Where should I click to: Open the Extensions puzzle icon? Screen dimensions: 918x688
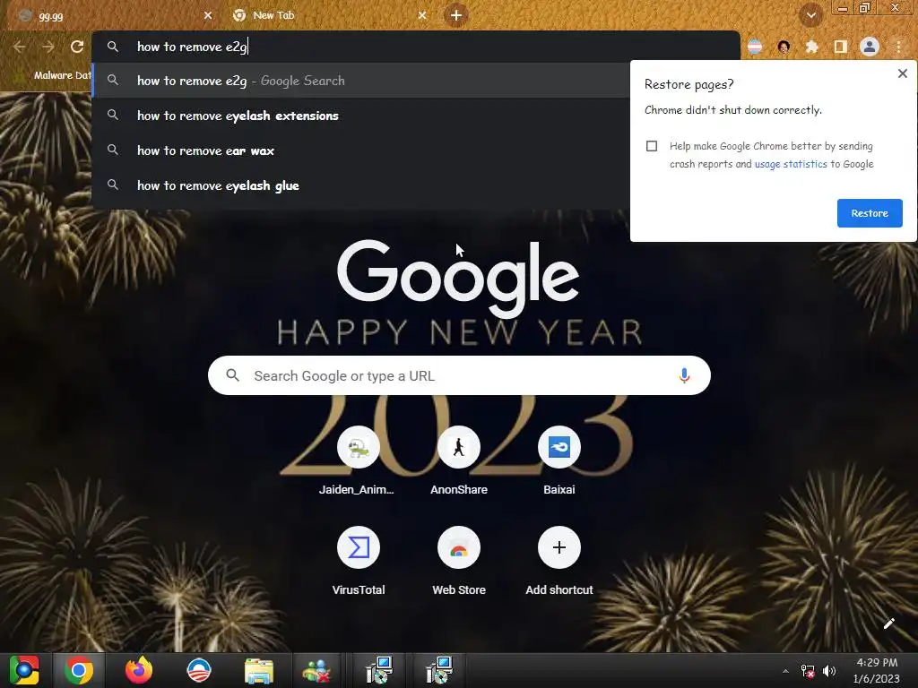coord(811,47)
